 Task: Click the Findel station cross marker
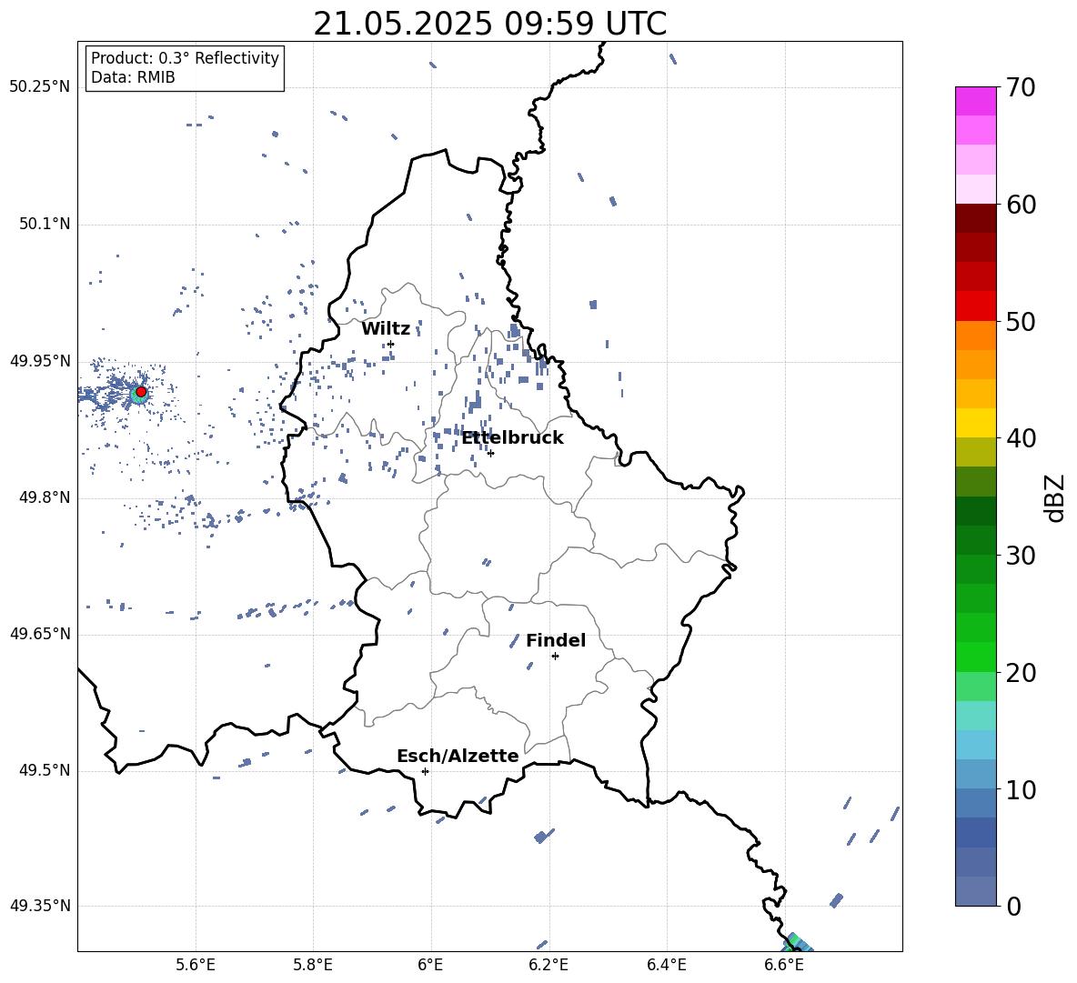(555, 657)
